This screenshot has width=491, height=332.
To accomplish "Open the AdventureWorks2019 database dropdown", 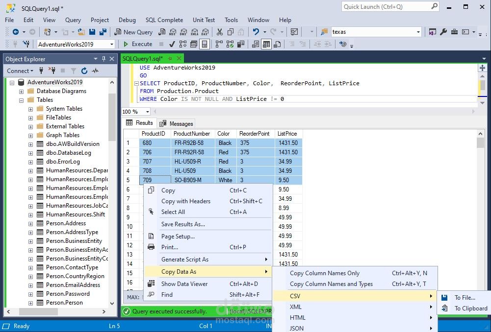I will coord(111,45).
